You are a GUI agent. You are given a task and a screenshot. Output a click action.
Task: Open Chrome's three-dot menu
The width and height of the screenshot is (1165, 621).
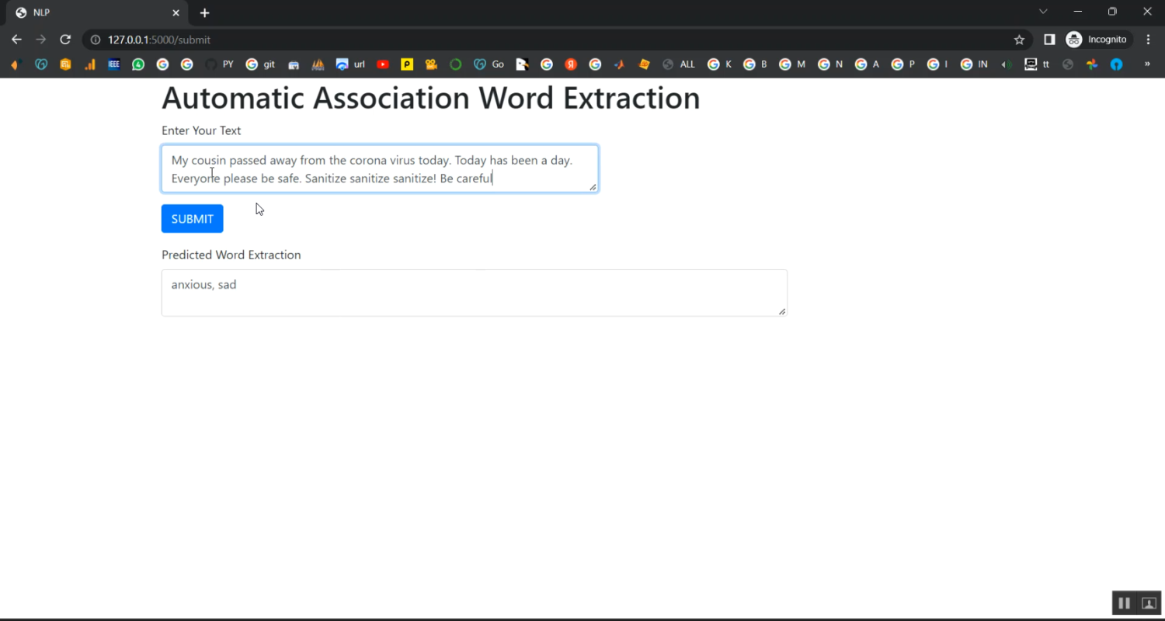point(1148,40)
